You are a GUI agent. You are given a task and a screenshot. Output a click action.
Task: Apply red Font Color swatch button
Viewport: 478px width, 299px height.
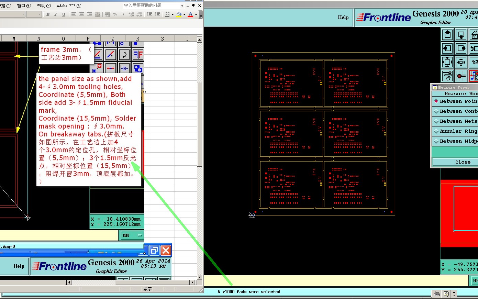(190, 14)
